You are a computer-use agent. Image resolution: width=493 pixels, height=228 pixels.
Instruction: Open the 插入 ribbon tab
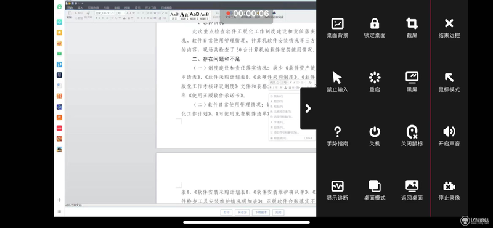click(x=80, y=7)
